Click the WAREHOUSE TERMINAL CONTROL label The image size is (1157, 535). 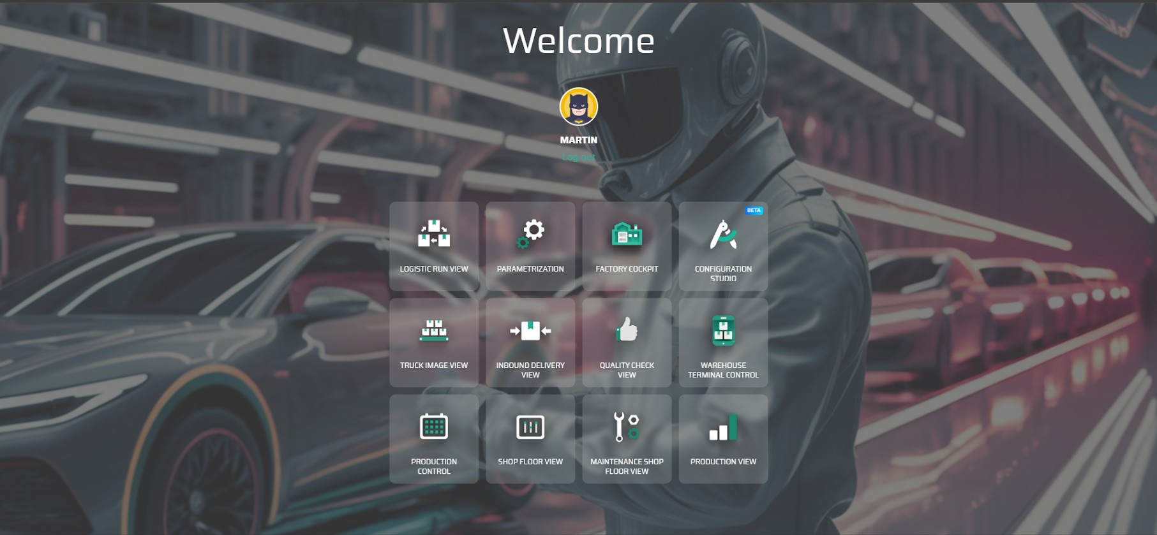[x=723, y=370]
